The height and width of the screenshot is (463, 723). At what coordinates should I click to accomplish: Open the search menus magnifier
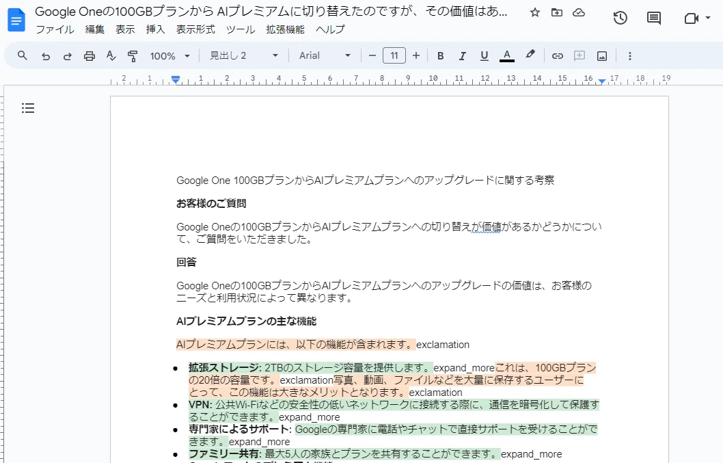(22, 56)
